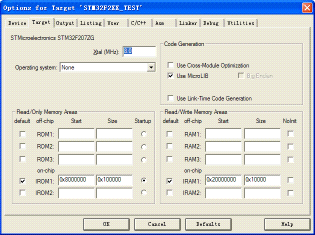Enable NoInit for IRAM2

290,193
